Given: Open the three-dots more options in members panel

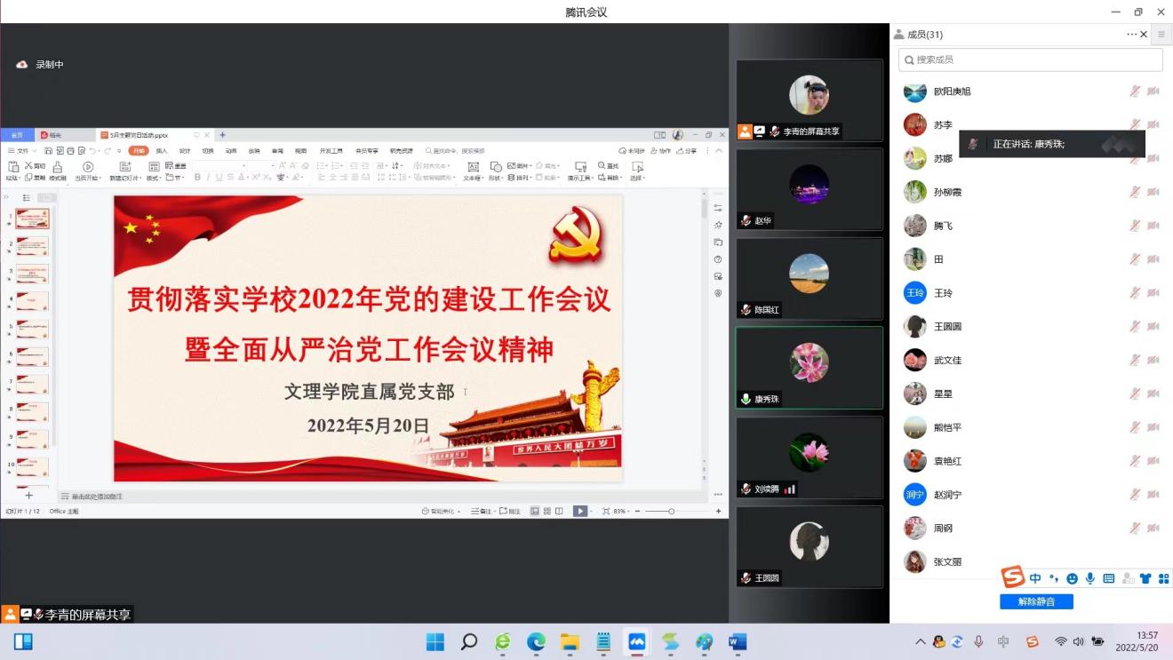Looking at the screenshot, I should tap(1131, 35).
